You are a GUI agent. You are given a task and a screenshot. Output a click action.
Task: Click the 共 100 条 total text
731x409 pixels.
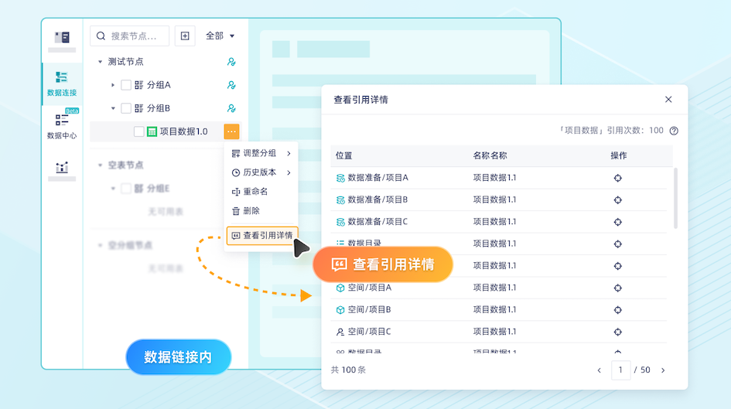pyautogui.click(x=348, y=370)
